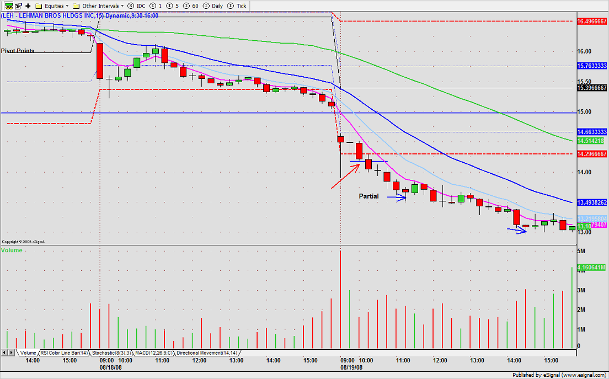Click the tall green last volume bar

(572, 307)
